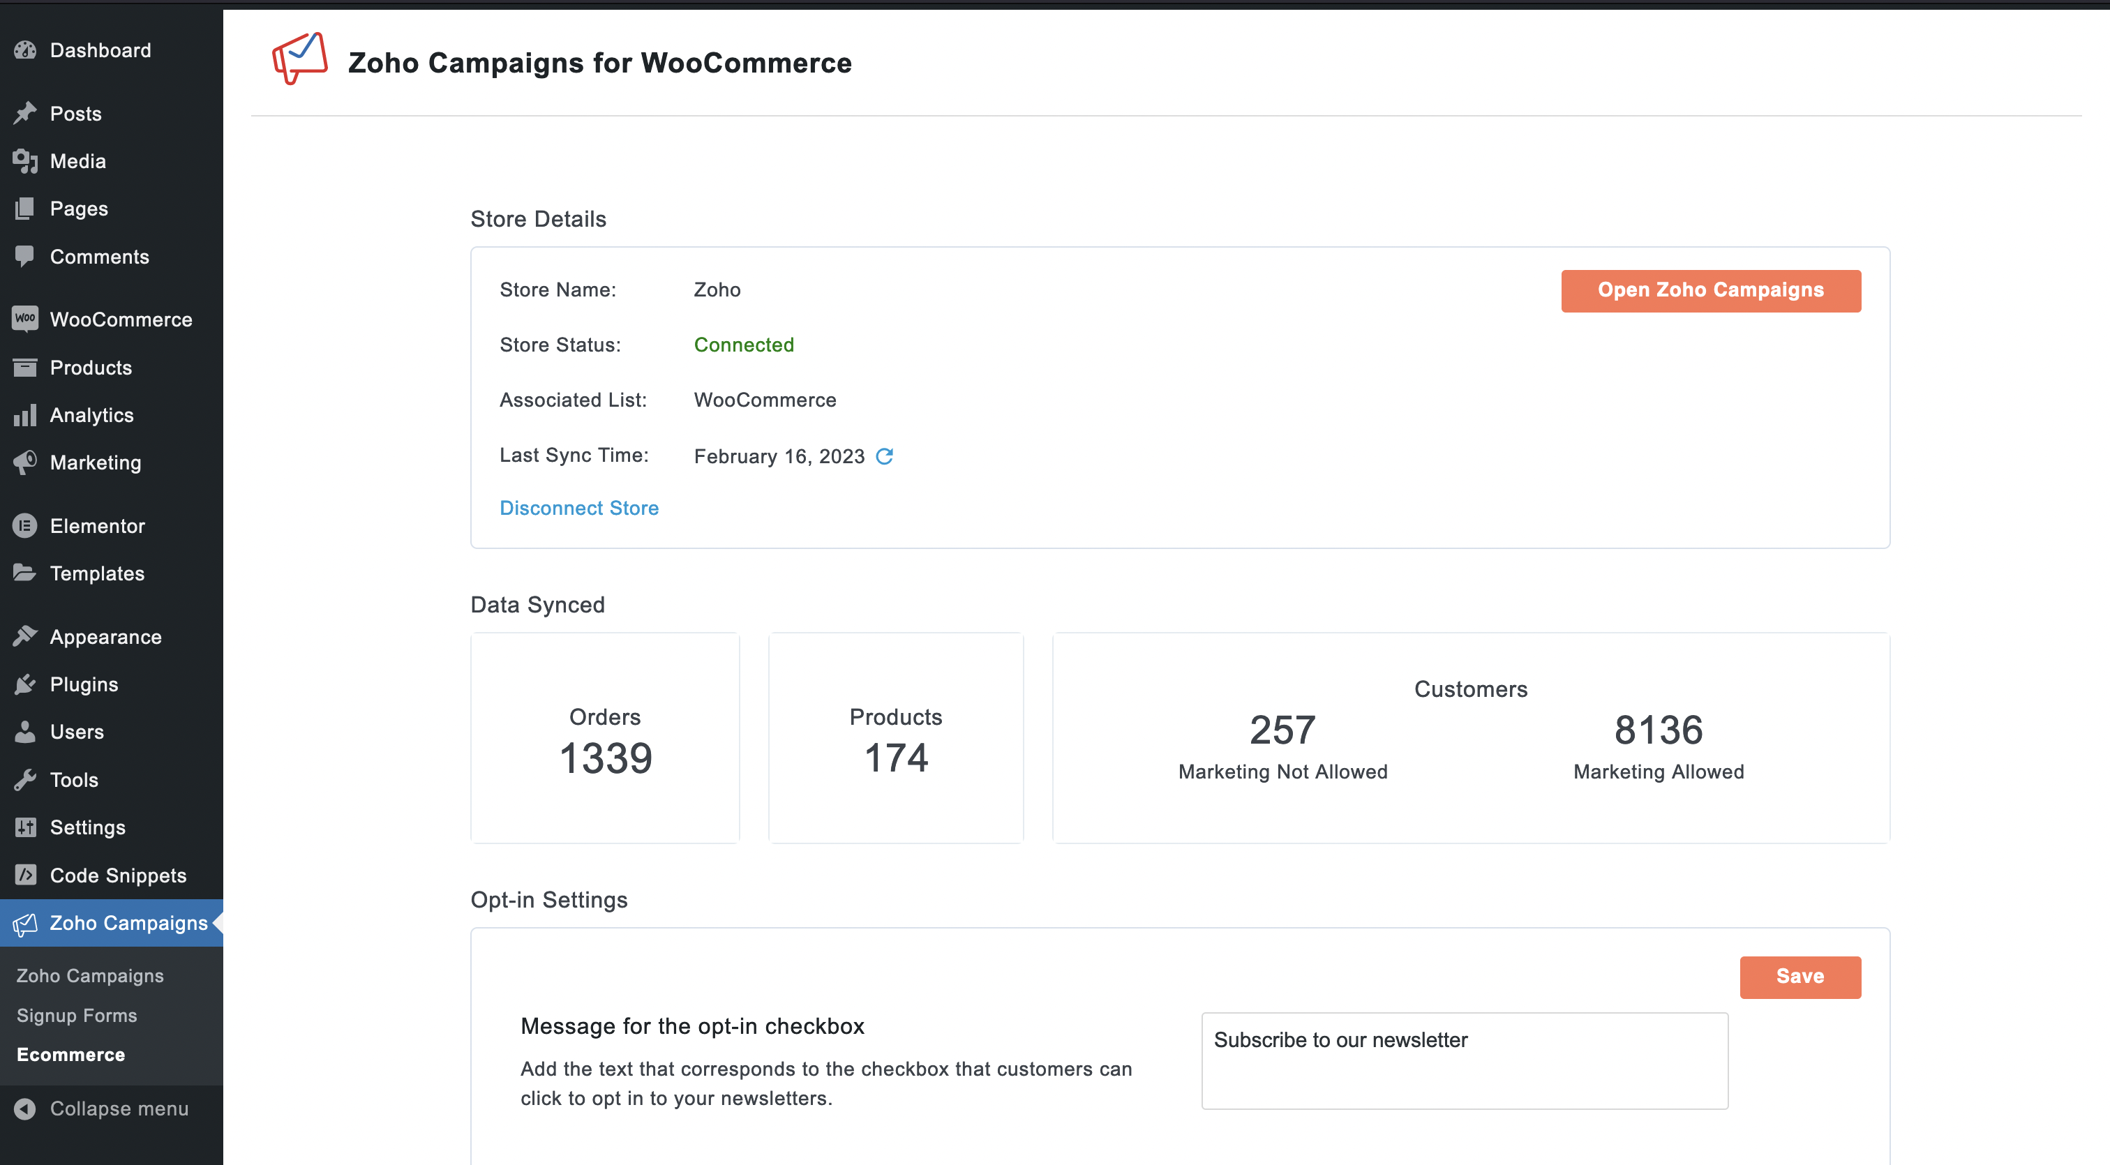Click the opt-in checkbox message text field
The width and height of the screenshot is (2110, 1165).
[1464, 1061]
